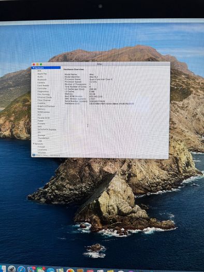Image resolution: width=204 pixels, height=272 pixels.
Task: Select NVMExpress in the sidebar
Action: [x=43, y=112]
